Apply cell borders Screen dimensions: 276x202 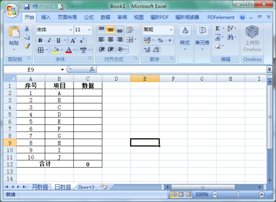click(x=40, y=50)
